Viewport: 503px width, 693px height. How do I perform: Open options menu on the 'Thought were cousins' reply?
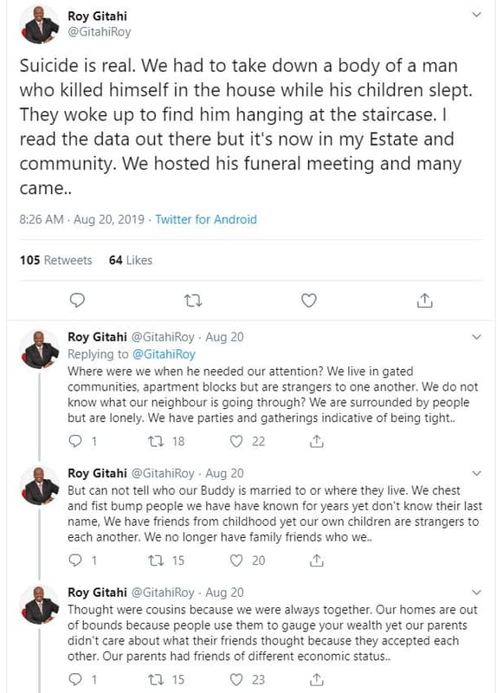tap(475, 593)
